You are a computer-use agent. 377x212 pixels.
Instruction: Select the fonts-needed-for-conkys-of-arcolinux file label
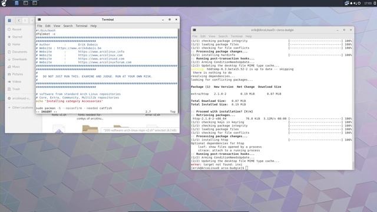(90, 117)
